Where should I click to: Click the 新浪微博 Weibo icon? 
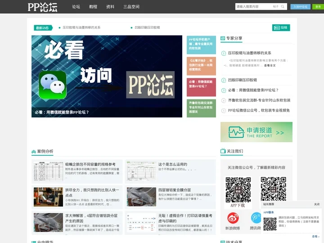coord(233,218)
